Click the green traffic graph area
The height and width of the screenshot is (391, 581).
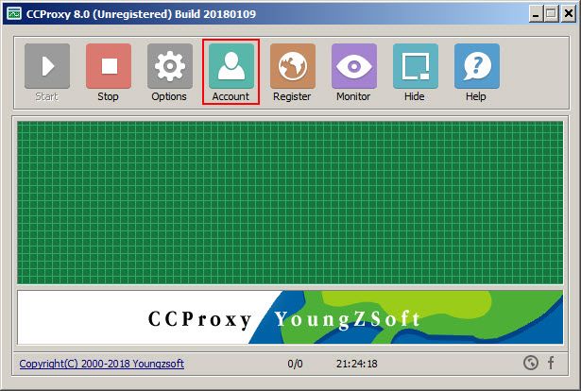tap(290, 202)
